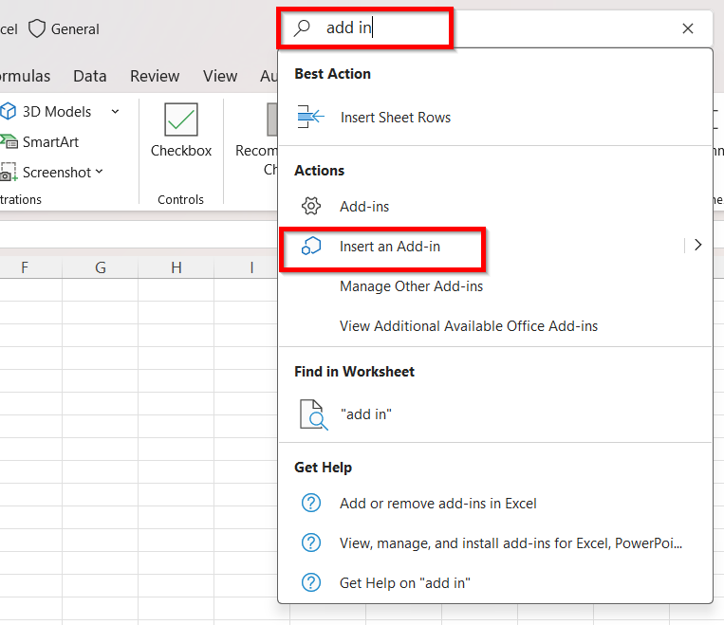
Task: Clear the search box with X
Action: [x=688, y=28]
